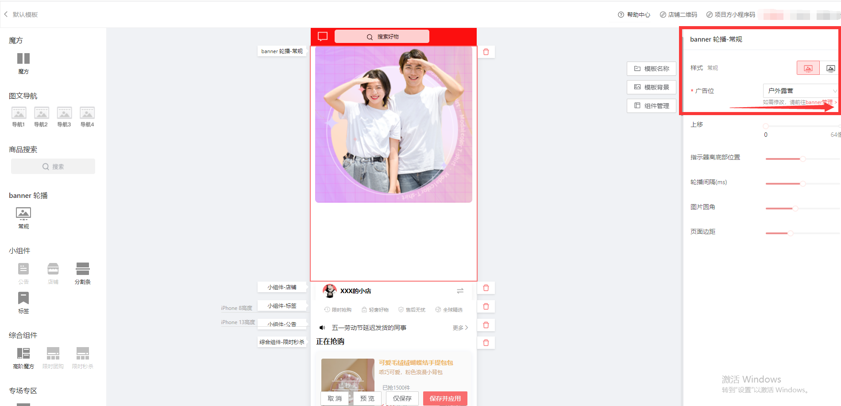Click the message icon in red header

tap(323, 36)
